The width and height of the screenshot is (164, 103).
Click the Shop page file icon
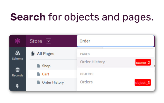[39, 66]
